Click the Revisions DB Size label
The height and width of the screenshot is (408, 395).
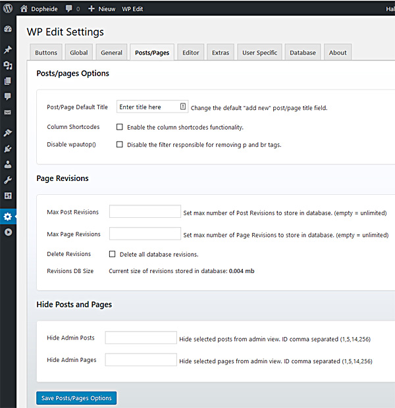click(x=70, y=271)
